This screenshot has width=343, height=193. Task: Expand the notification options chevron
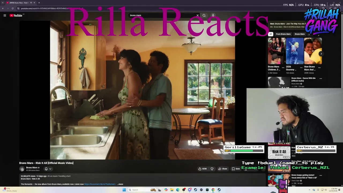click(x=50, y=169)
